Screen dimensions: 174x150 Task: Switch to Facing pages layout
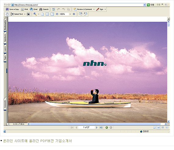[x=167, y=127]
